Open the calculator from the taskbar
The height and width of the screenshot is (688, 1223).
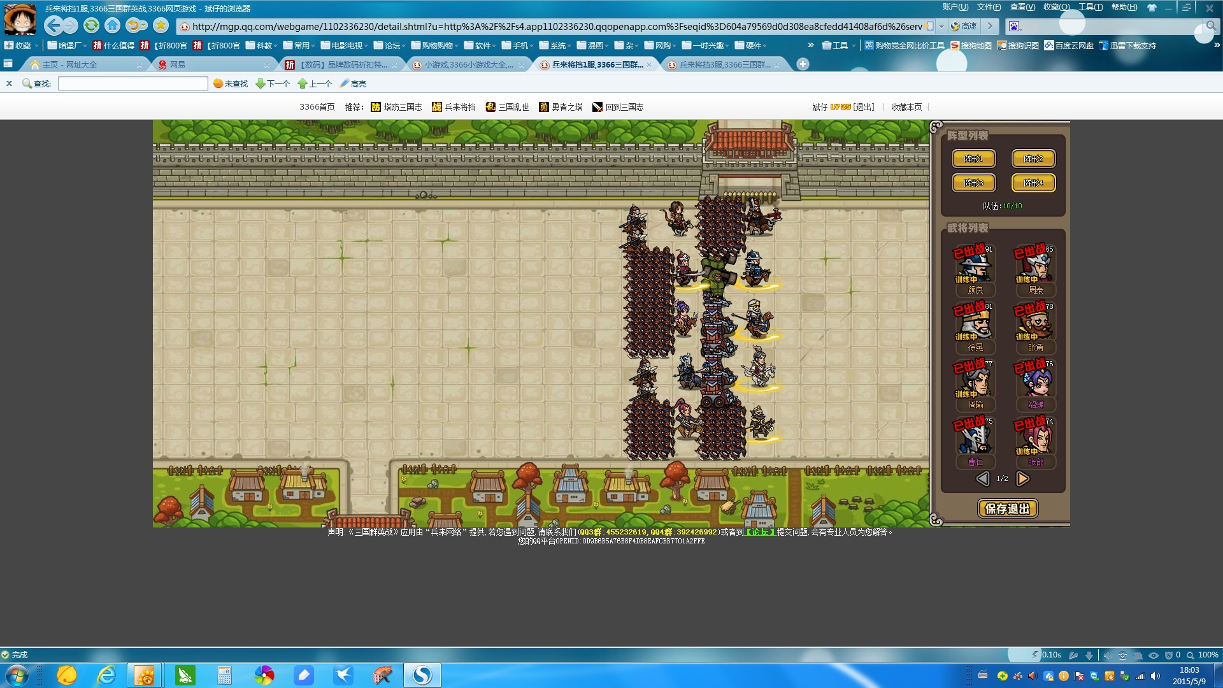(x=224, y=675)
